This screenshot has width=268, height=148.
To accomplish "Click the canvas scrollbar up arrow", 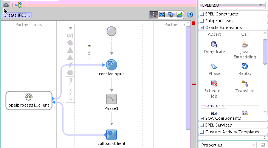I will (188, 23).
